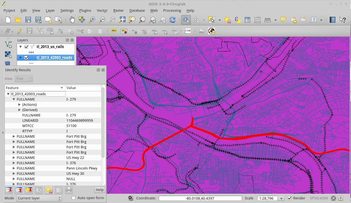Select the Pan Map hand tool

point(72,20)
